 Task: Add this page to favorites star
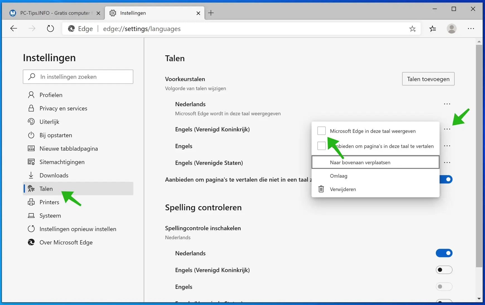pyautogui.click(x=412, y=28)
